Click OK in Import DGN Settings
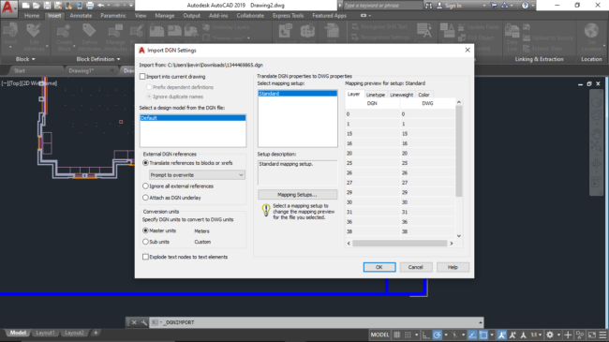Viewport: 609px width, 342px height. click(x=379, y=267)
